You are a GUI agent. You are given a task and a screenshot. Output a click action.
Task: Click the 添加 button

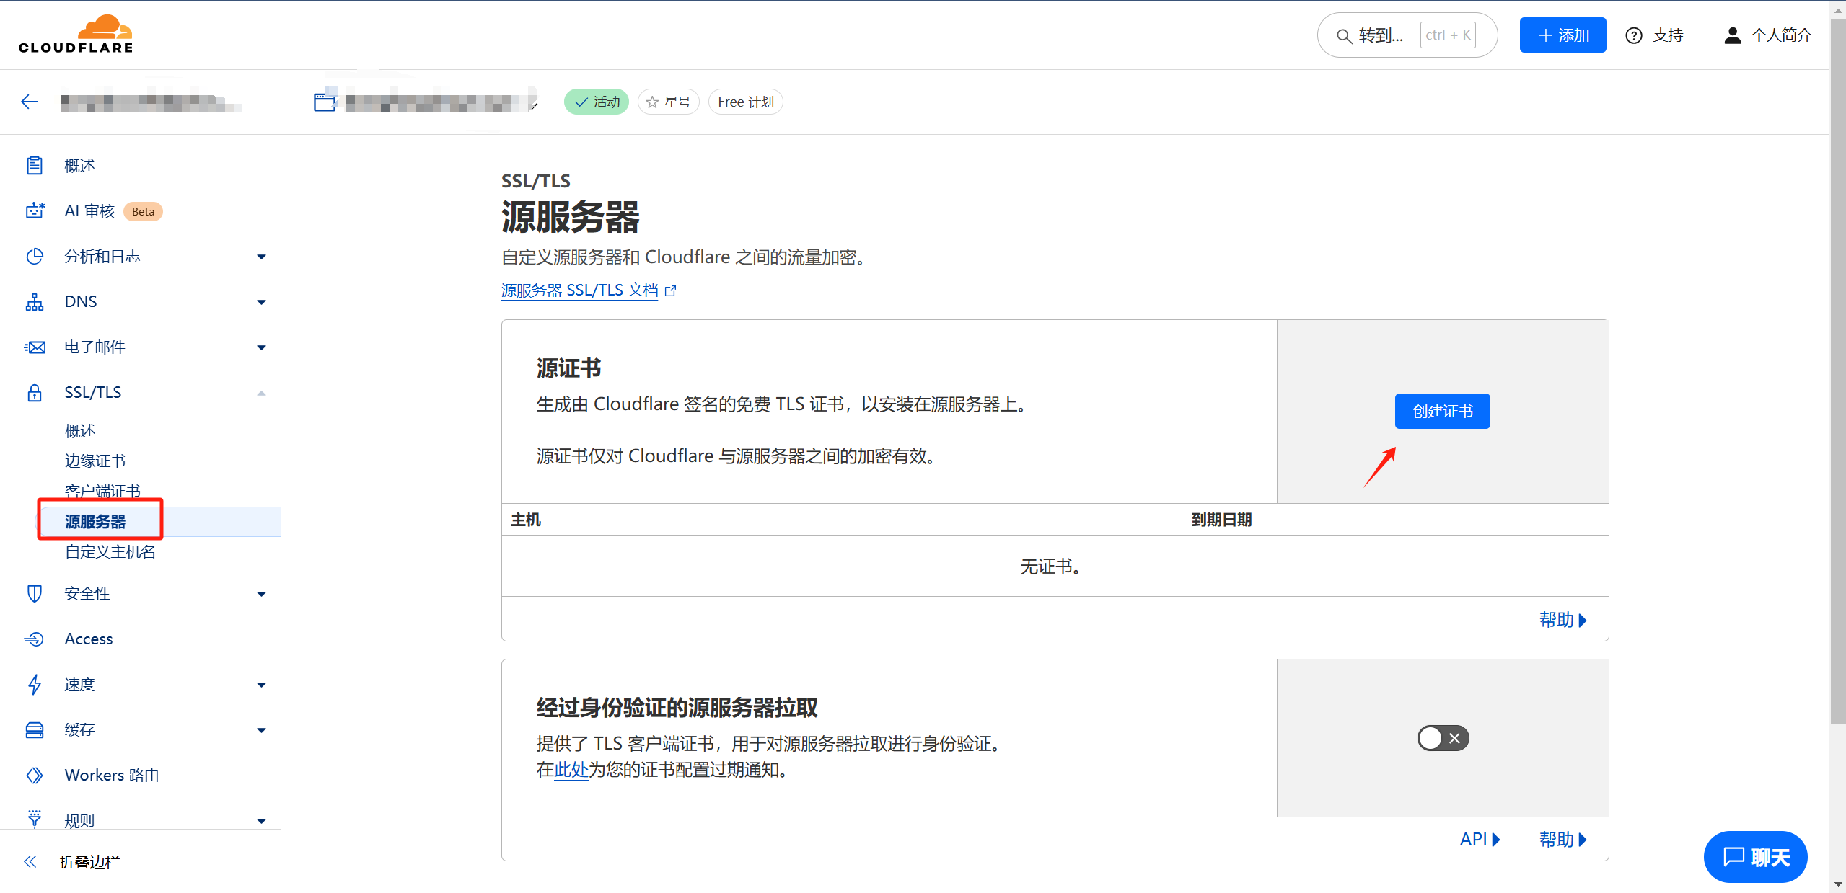click(1562, 35)
